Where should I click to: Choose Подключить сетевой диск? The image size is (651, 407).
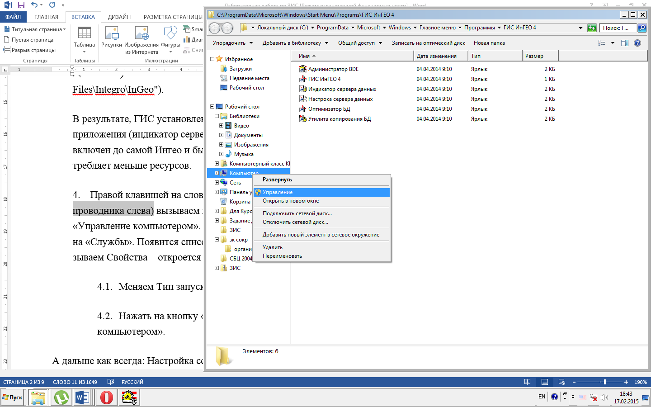(321, 213)
